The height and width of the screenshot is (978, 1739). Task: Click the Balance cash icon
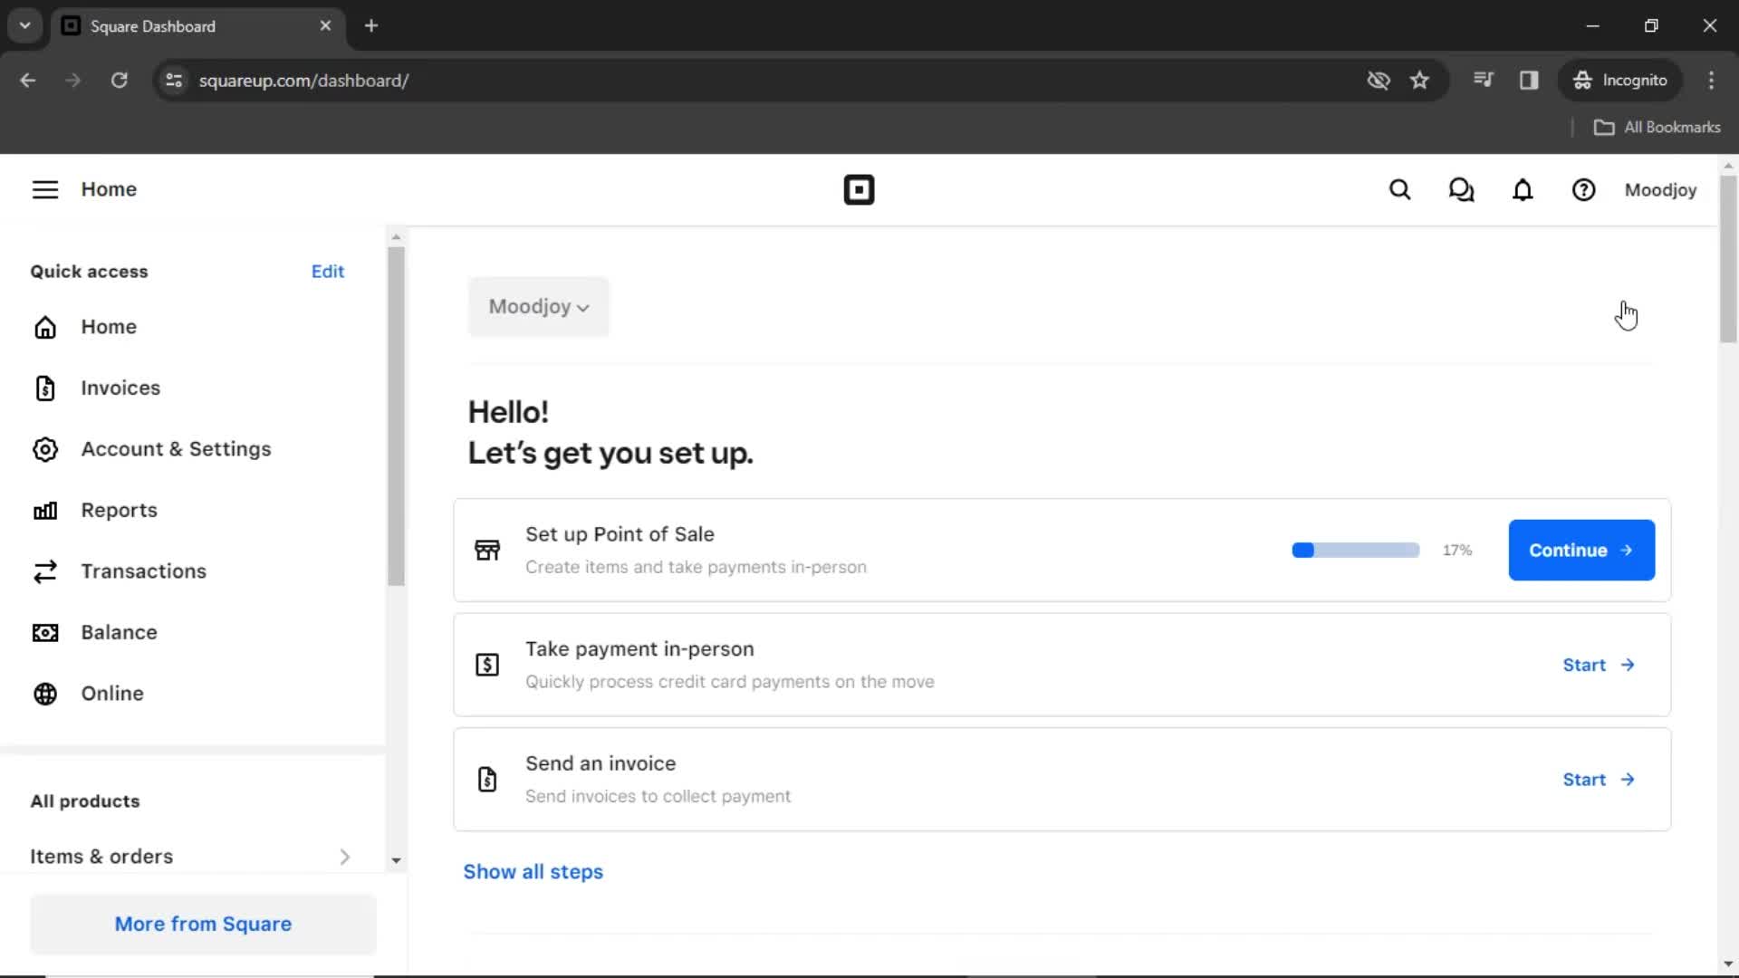coord(45,632)
